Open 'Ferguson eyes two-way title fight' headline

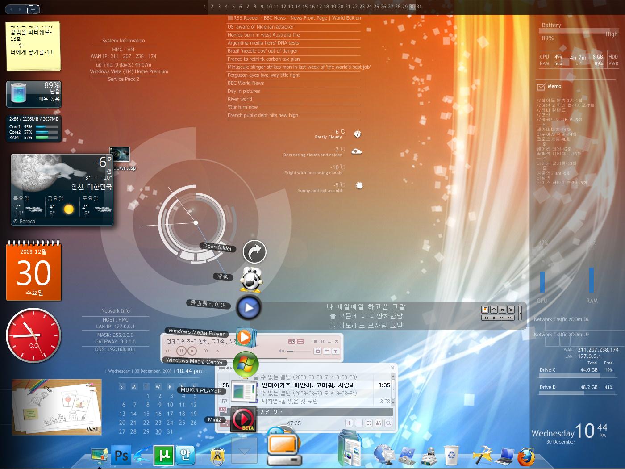[x=263, y=75]
